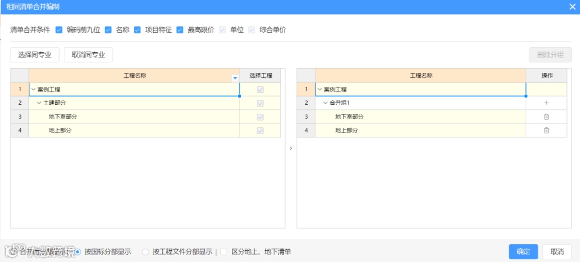Viewport: 580px width, 262px height.
Task: Delete 地下室部分 from merge group using trash icon
Action: [x=546, y=117]
